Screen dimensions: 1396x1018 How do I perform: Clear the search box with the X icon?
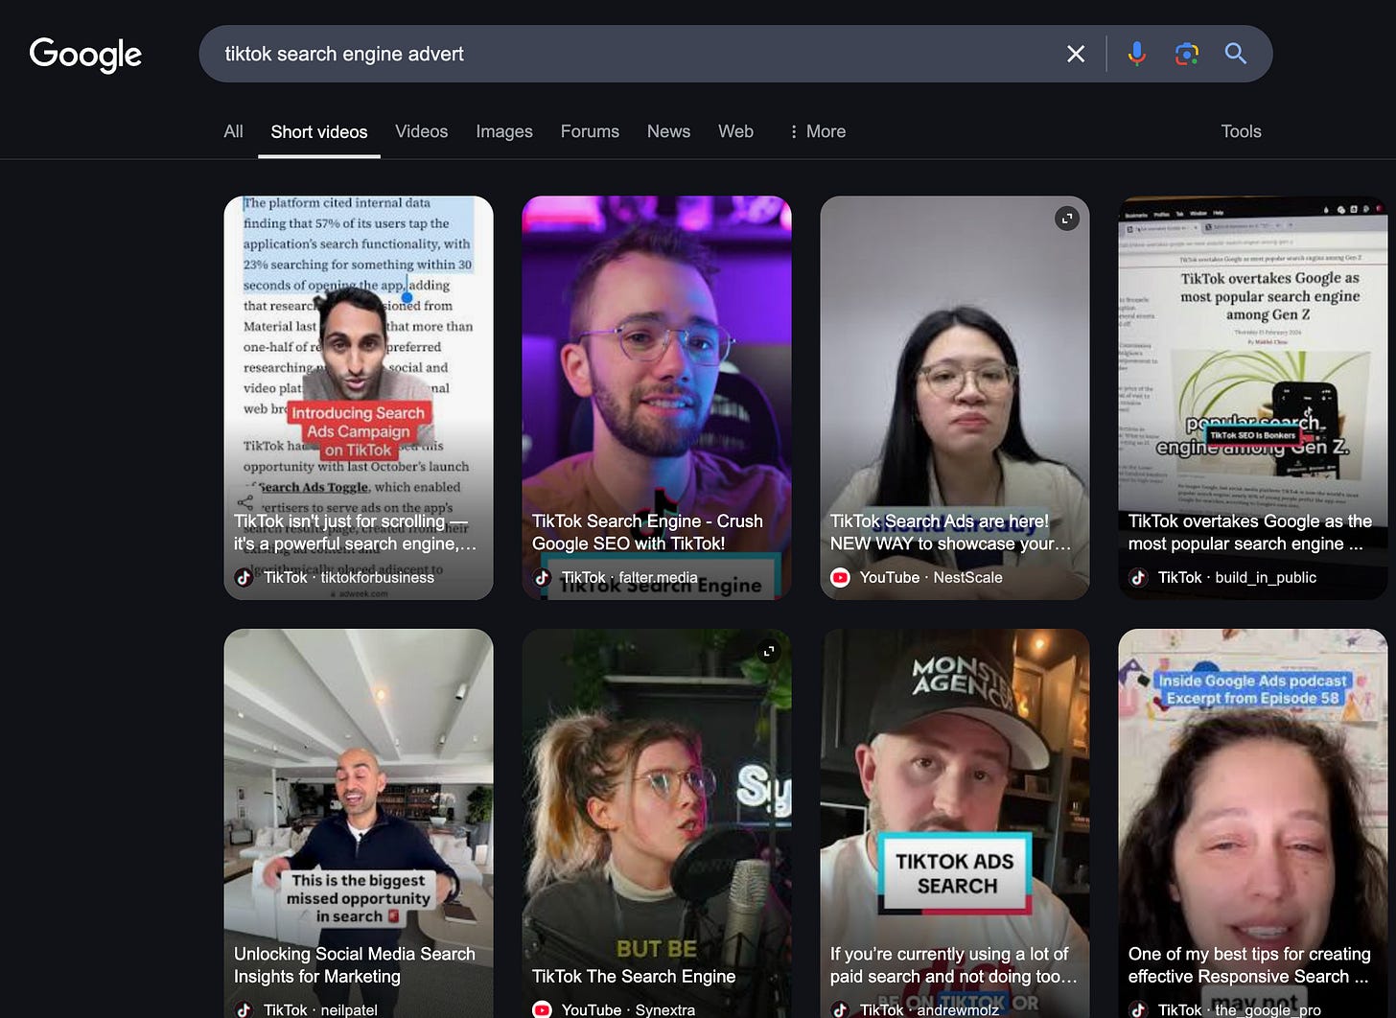click(x=1076, y=54)
